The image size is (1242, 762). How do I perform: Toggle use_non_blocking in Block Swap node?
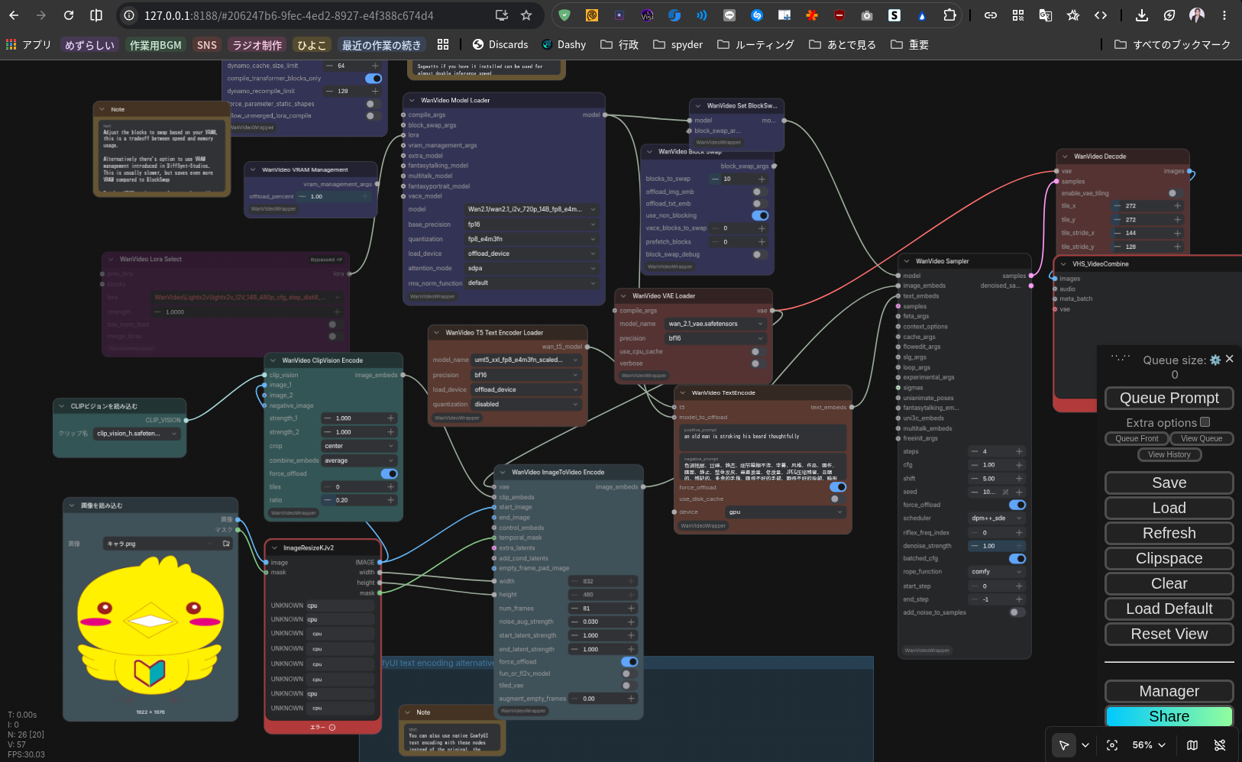(760, 215)
